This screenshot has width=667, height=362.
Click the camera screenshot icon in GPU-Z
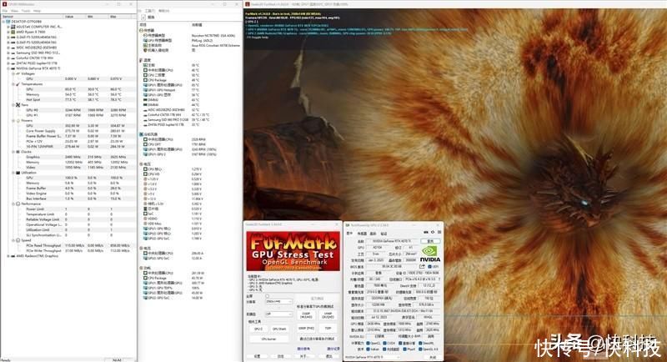pos(426,232)
